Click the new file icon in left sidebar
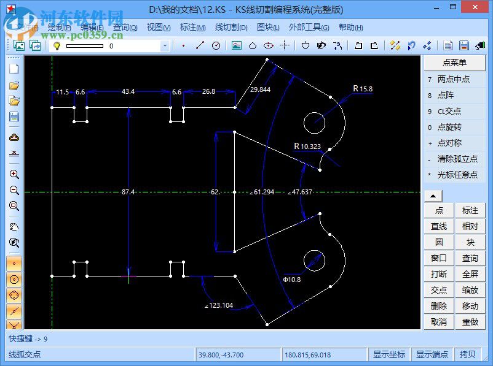This screenshot has height=366, width=493. click(14, 69)
